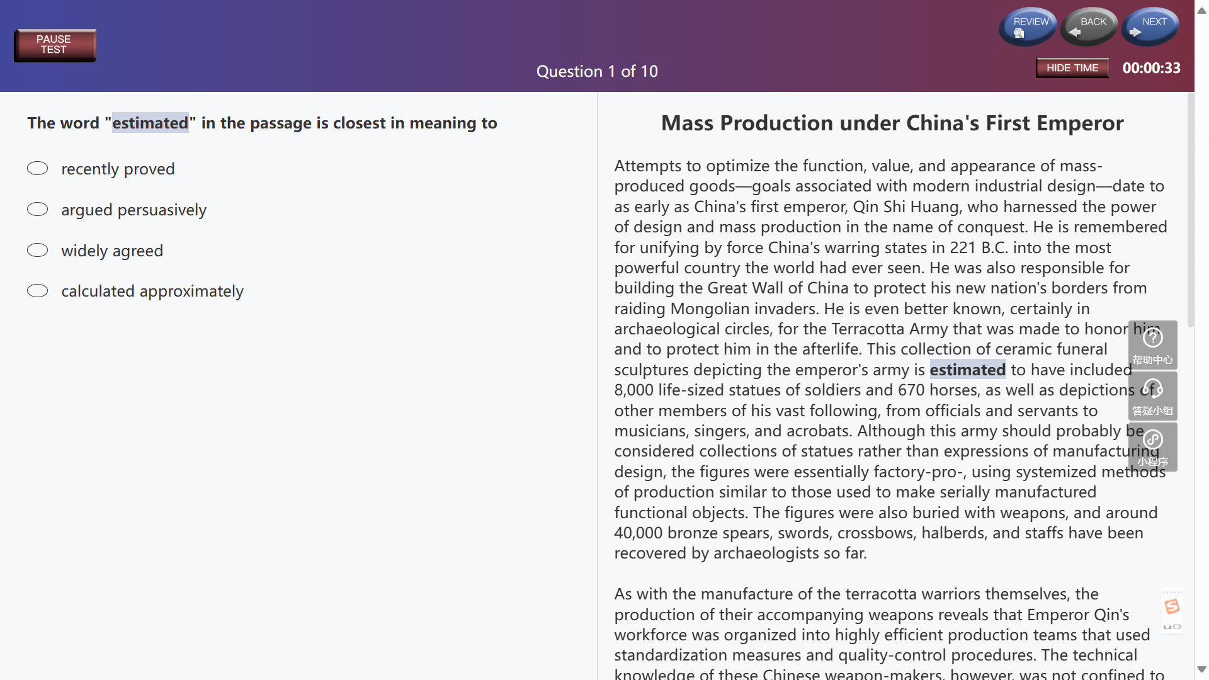Click the page scroll-up arrow
Viewport: 1209px width, 680px height.
(x=1201, y=10)
